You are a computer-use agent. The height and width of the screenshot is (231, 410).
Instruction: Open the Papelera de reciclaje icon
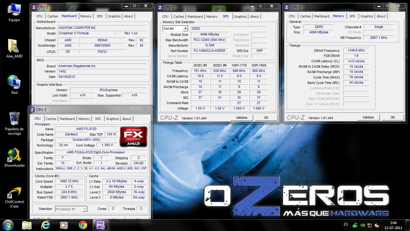[x=14, y=123]
